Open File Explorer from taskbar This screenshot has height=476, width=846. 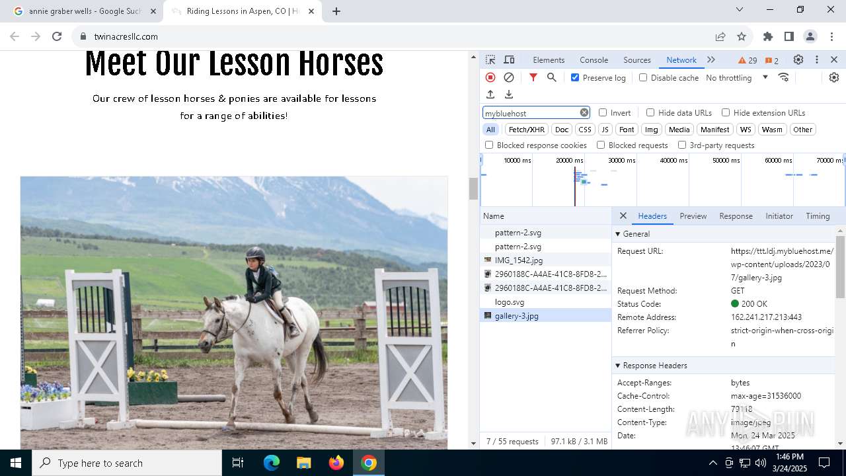(x=304, y=463)
